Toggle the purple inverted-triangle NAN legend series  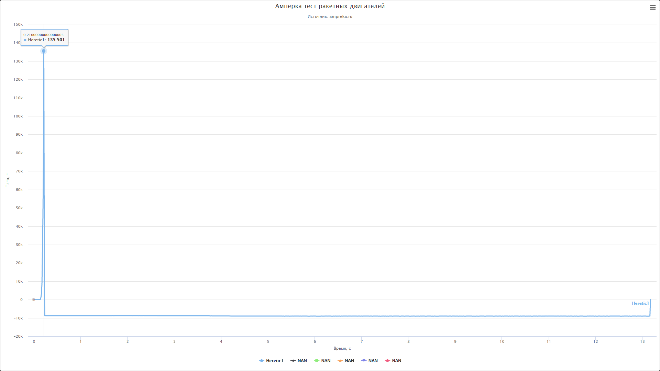[370, 361]
